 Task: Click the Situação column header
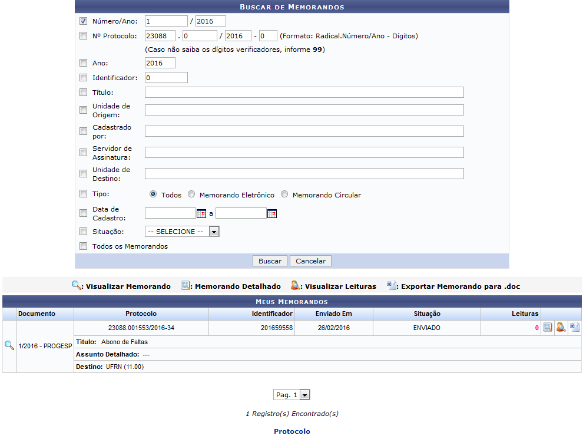(x=427, y=314)
